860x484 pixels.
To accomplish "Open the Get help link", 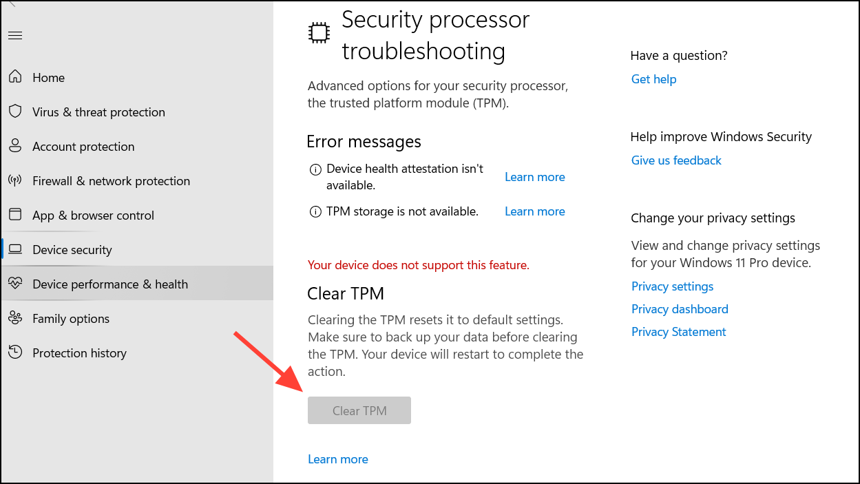I will (x=653, y=78).
